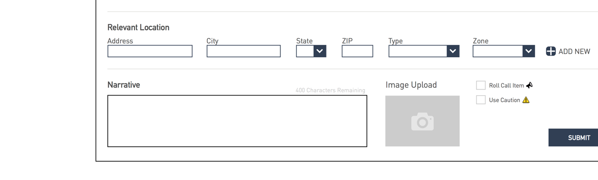Expand the Type dropdown
Viewport: 598px width, 180px height.
[x=453, y=51]
